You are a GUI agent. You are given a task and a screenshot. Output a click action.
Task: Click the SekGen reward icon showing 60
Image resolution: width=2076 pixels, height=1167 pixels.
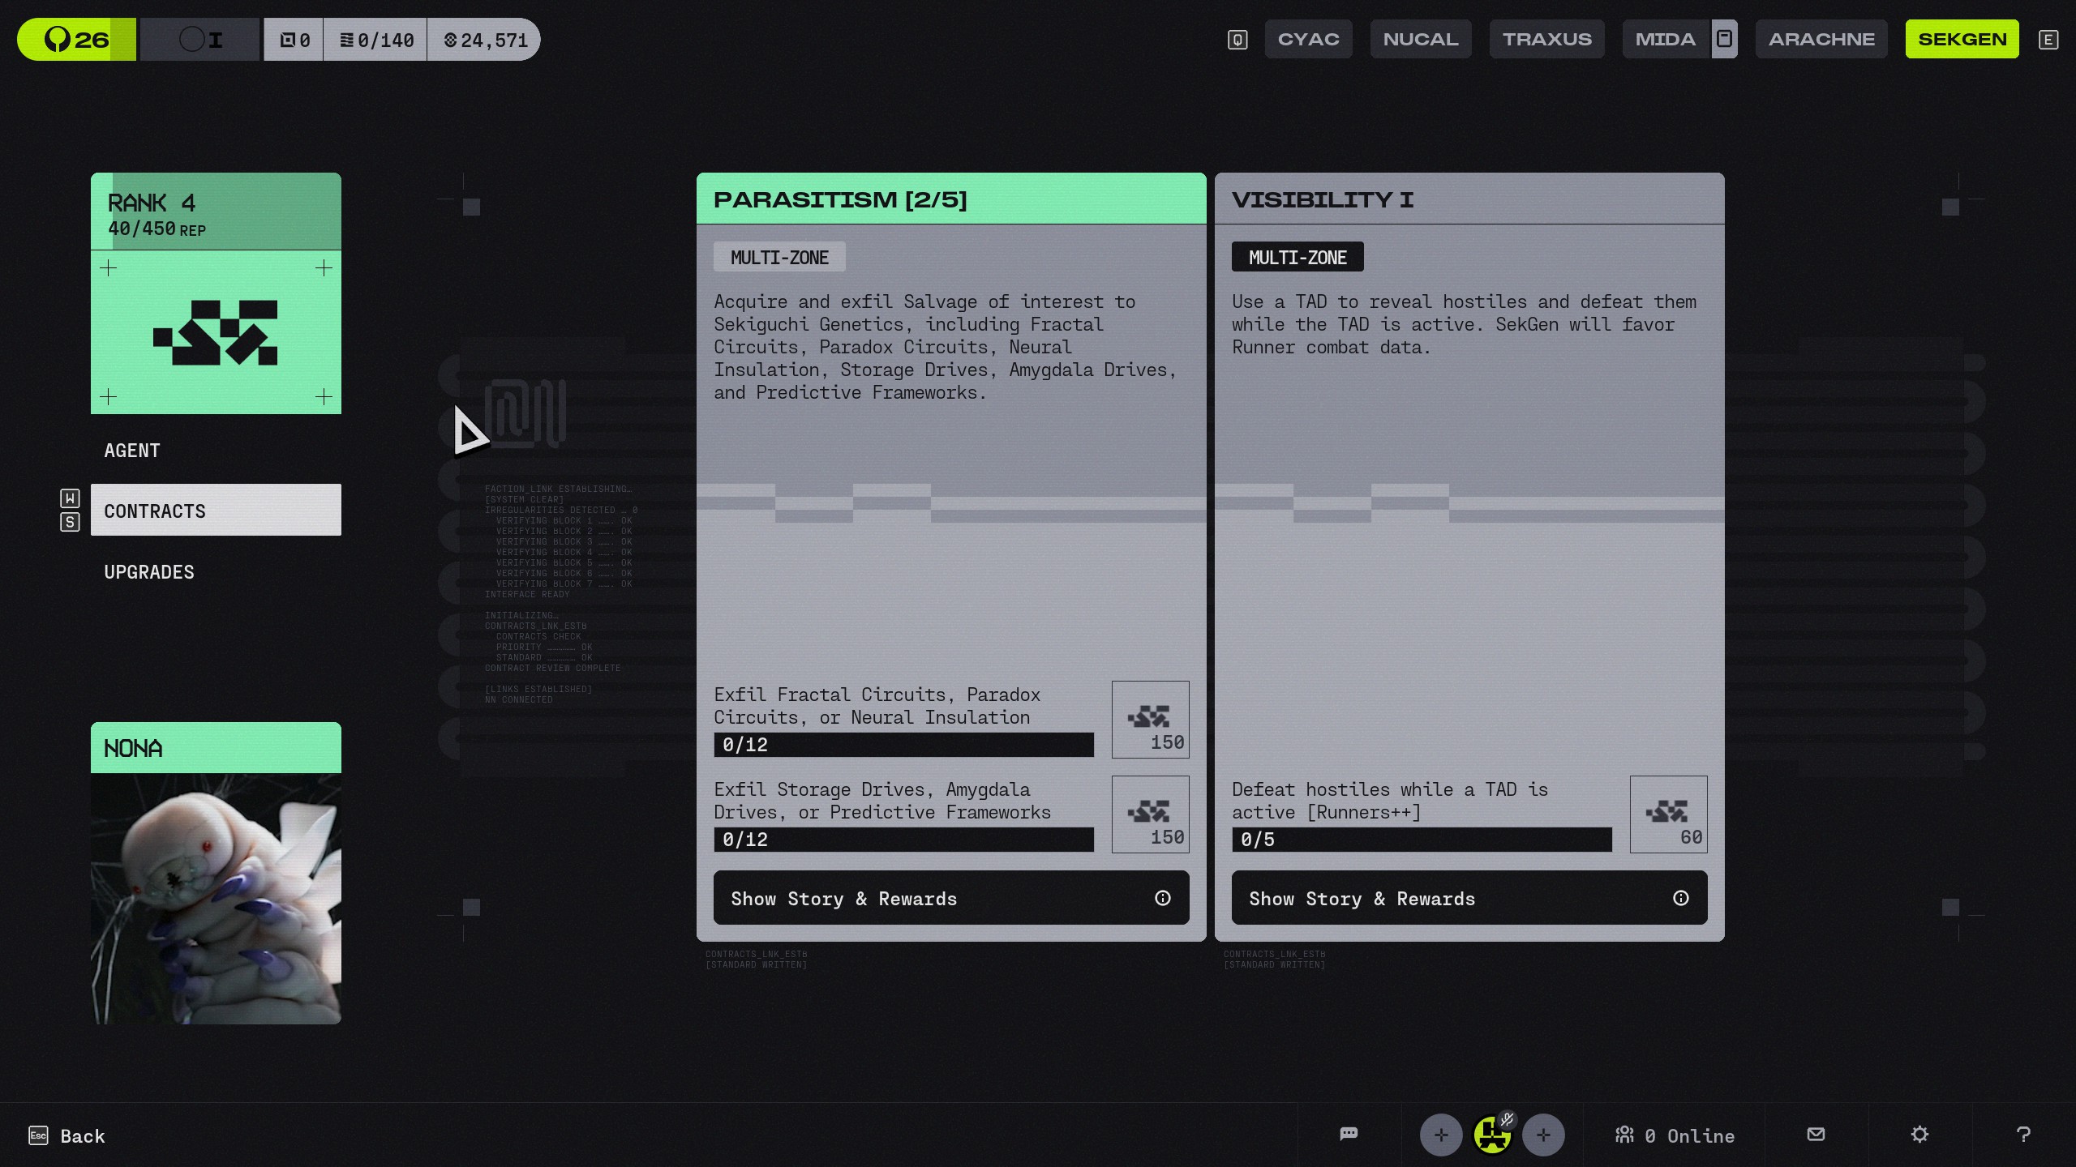tap(1668, 814)
